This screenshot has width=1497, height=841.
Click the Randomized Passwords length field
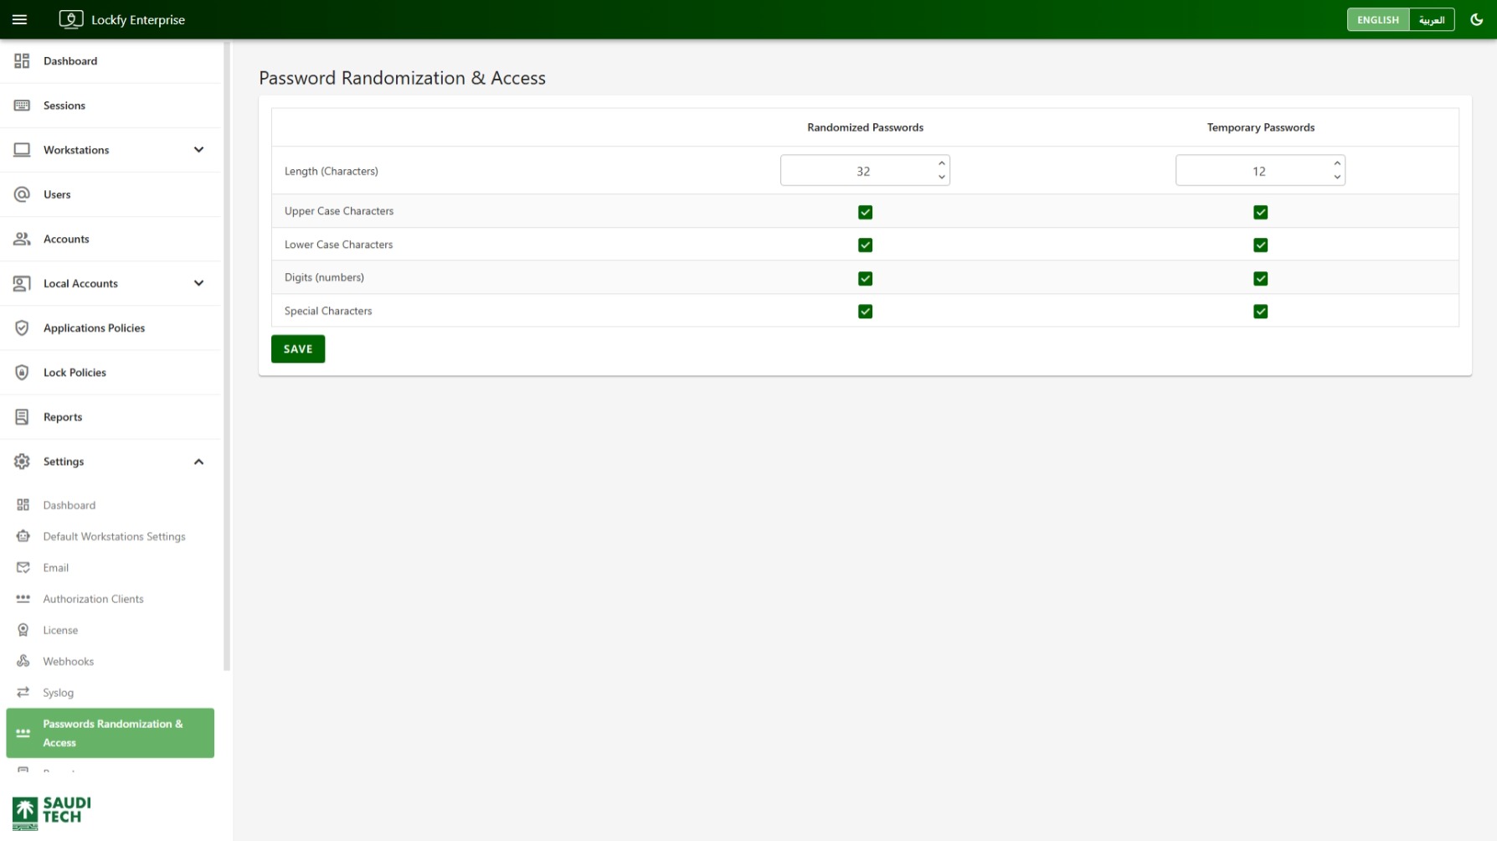click(865, 170)
